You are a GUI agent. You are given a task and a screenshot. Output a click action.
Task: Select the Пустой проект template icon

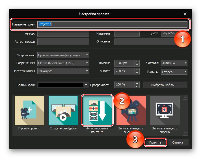click(x=29, y=110)
